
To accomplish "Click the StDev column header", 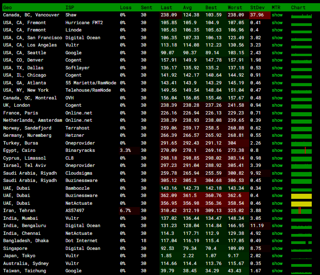I will [257, 8].
